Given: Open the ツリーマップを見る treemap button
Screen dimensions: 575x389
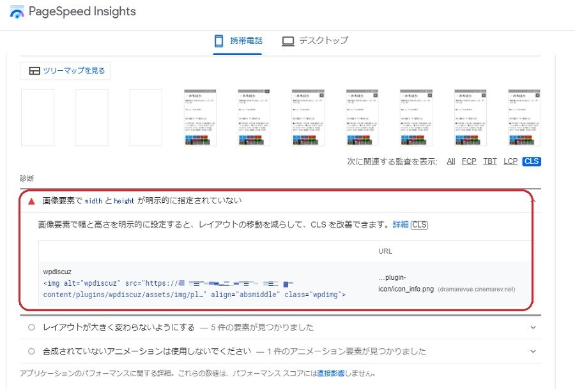Looking at the screenshot, I should (x=65, y=71).
